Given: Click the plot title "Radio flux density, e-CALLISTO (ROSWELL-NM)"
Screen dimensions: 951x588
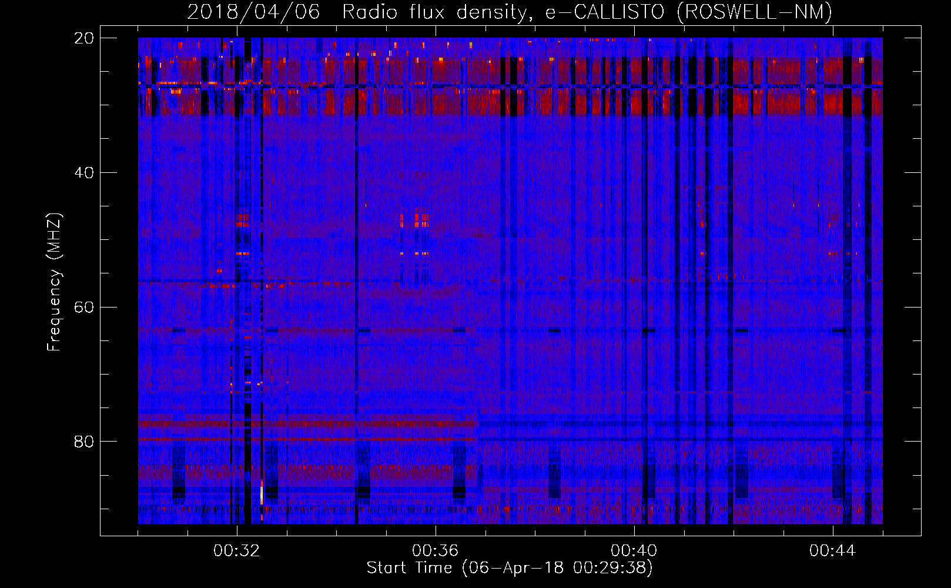Looking at the screenshot, I should 587,12.
